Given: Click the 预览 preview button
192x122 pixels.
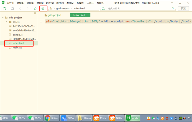Looking at the screenshot, I should [x=183, y=9].
